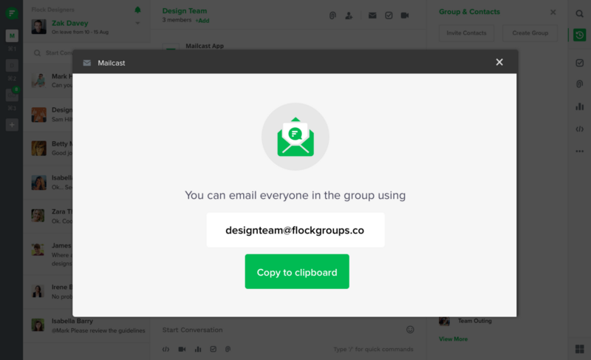
Task: Open the Zara conversation in sidebar
Action: pyautogui.click(x=48, y=216)
